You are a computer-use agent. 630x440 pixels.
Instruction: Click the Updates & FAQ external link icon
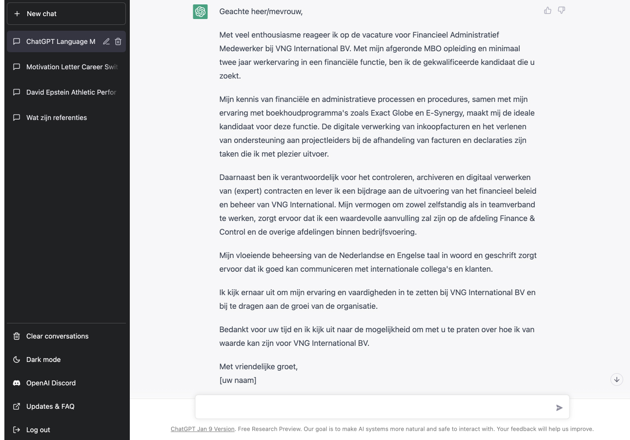(x=16, y=406)
